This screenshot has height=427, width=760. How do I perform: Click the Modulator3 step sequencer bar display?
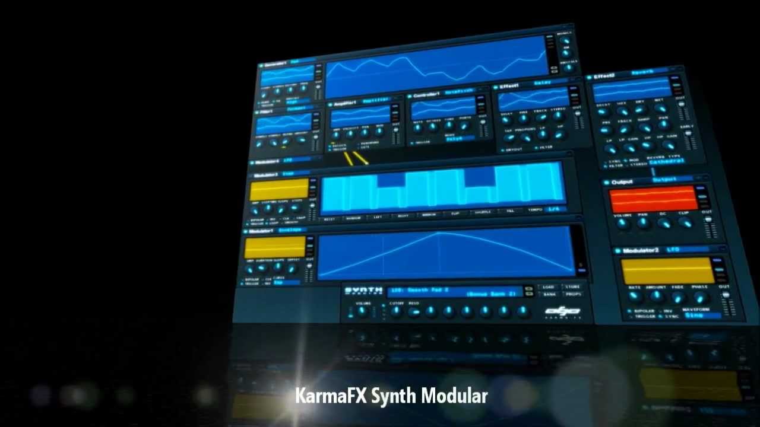[x=442, y=188]
